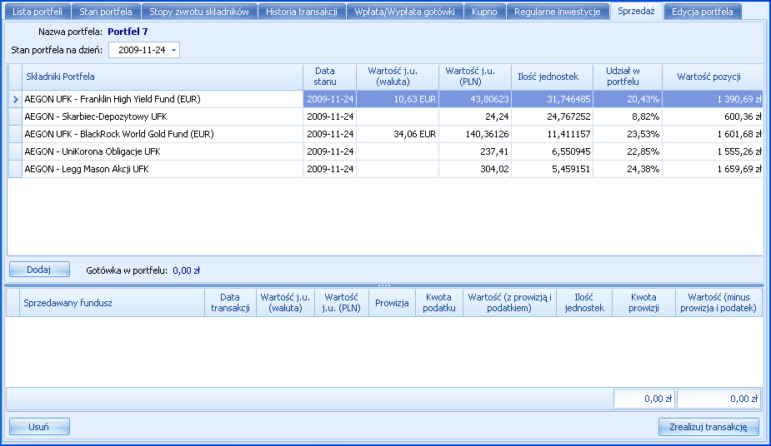Click the 1 601,68 zł position value

[713, 134]
